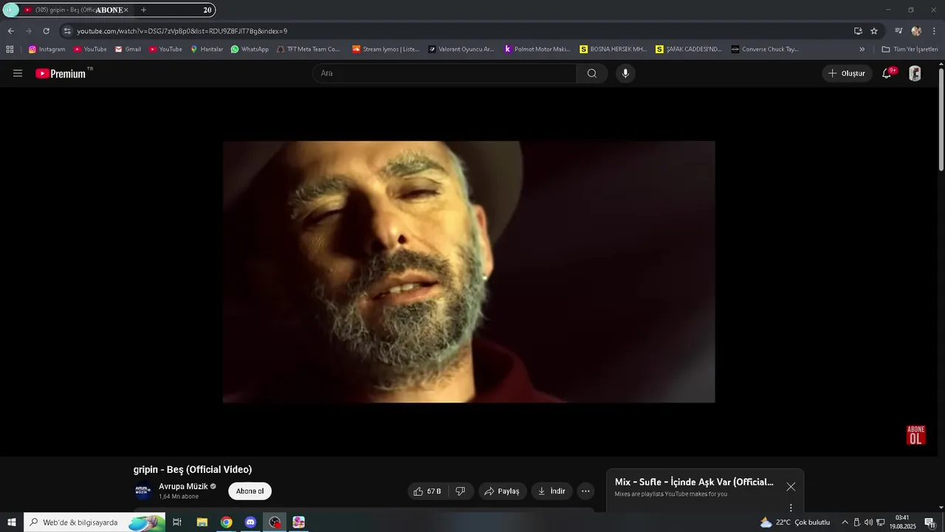The width and height of the screenshot is (945, 532).
Task: Click the Windows taskbar search box
Action: 95,522
